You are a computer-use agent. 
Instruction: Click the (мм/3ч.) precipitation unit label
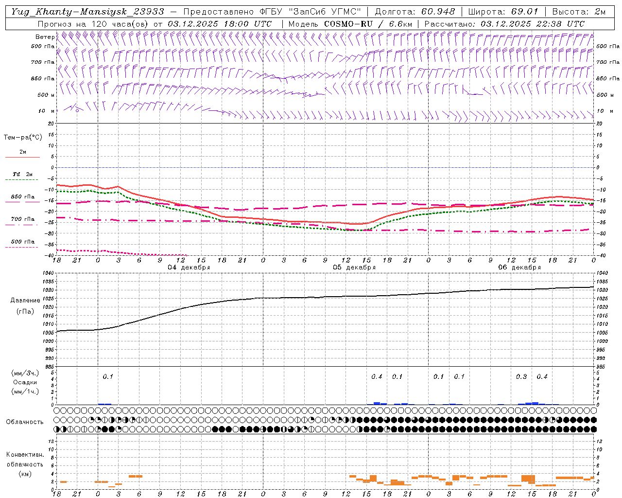click(x=25, y=373)
